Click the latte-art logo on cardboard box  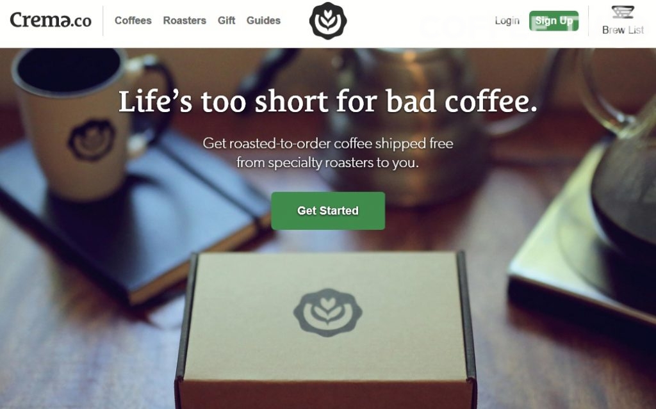[x=327, y=312]
